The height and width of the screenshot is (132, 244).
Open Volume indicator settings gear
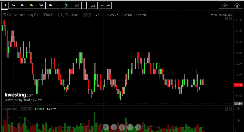(27, 109)
